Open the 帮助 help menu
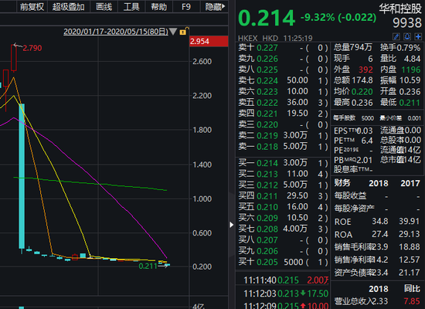The image size is (425, 309). click(x=159, y=7)
